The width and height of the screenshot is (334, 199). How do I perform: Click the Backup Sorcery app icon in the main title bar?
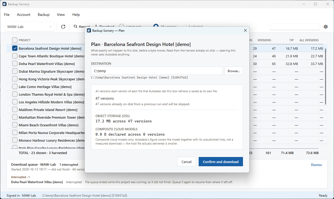pyautogui.click(x=4, y=4)
